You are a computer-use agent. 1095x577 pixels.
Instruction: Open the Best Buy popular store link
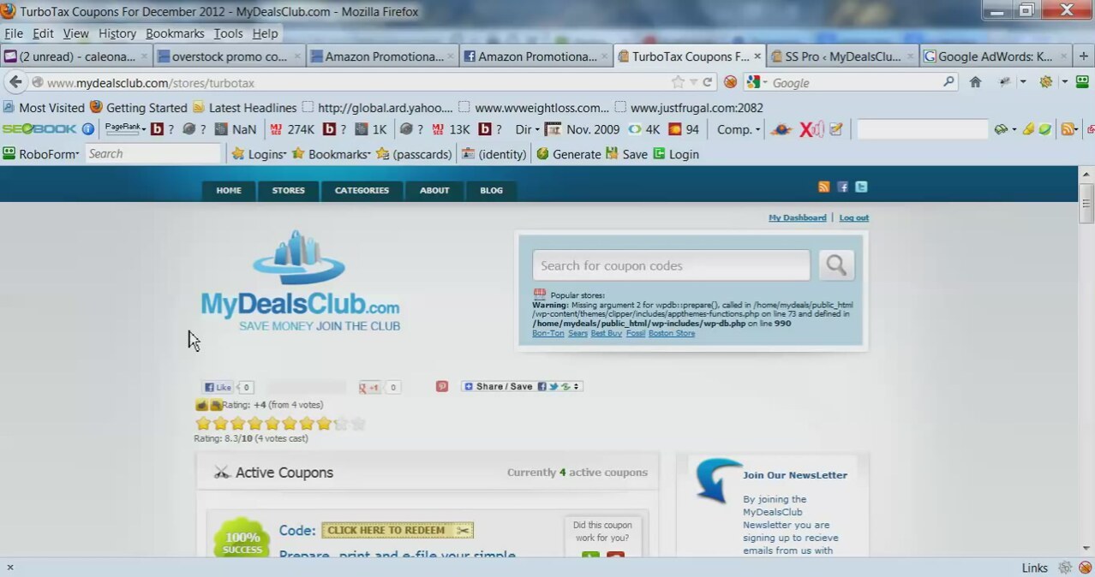[x=607, y=333]
